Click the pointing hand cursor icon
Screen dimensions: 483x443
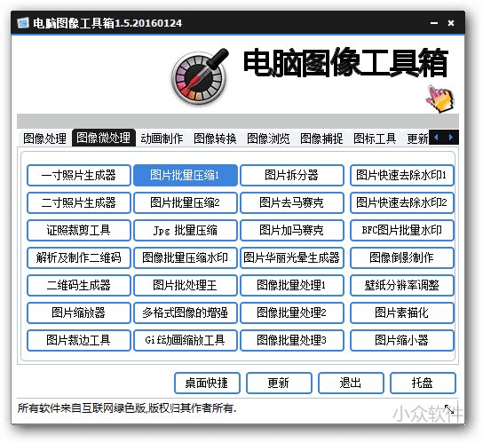(x=439, y=99)
